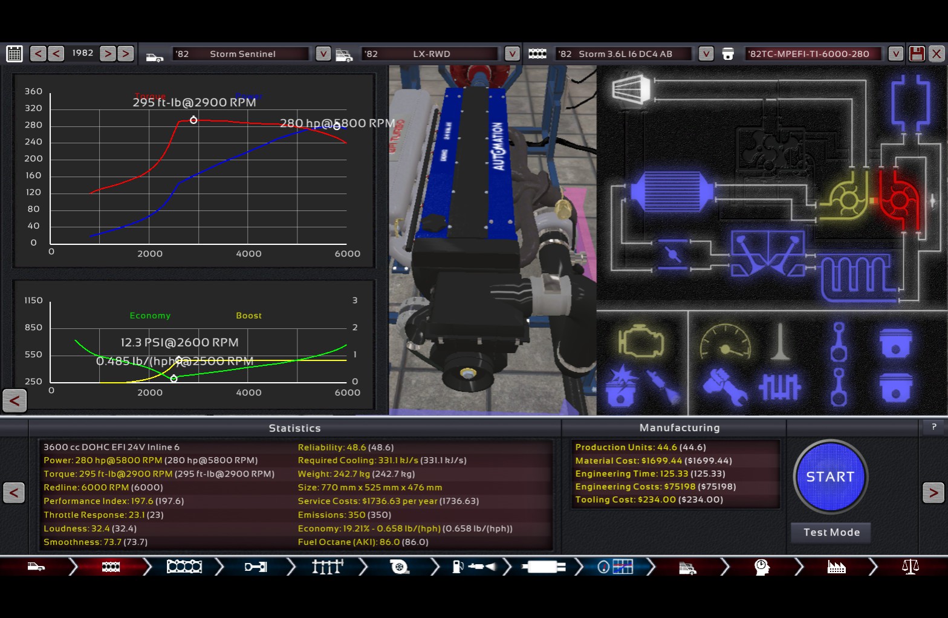The image size is (948, 618).
Task: Click the question mark help button
Action: 933,427
